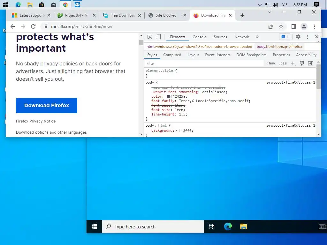Image resolution: width=327 pixels, height=245 pixels.
Task: Share this page icon
Action: point(271,26)
